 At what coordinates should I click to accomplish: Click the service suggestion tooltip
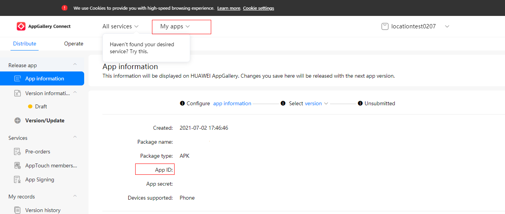146,48
